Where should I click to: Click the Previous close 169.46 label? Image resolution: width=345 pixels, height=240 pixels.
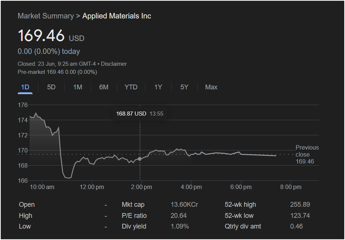pos(307,154)
